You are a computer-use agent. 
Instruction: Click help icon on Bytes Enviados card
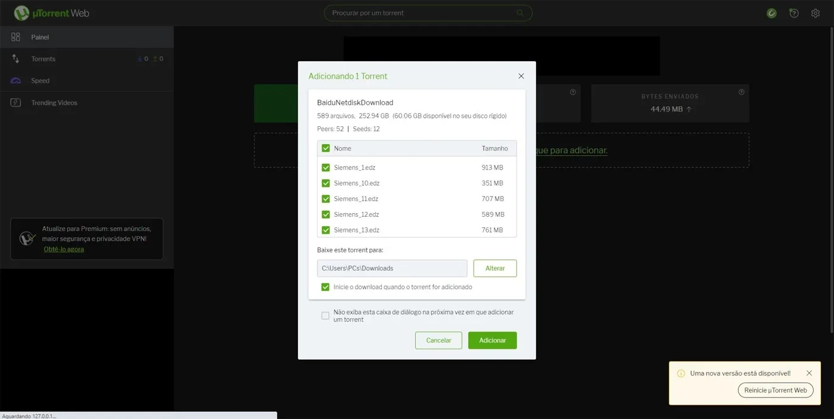[741, 92]
